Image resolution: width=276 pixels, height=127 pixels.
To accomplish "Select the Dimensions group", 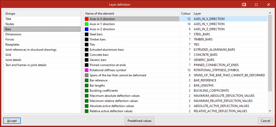I will (x=42, y=34).
